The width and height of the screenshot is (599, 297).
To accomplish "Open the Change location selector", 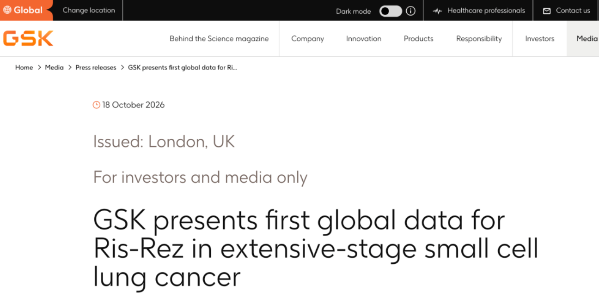I will (89, 10).
